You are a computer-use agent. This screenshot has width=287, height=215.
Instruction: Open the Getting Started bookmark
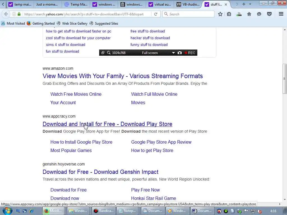tap(41, 24)
